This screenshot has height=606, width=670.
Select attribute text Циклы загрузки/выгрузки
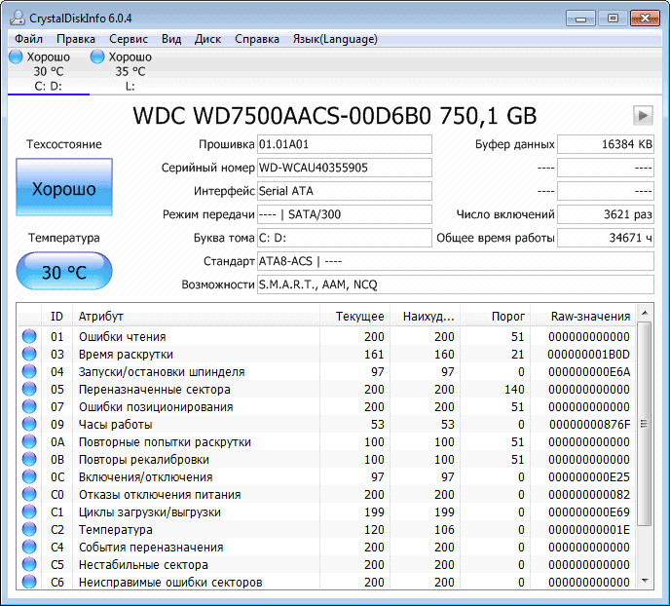150,511
